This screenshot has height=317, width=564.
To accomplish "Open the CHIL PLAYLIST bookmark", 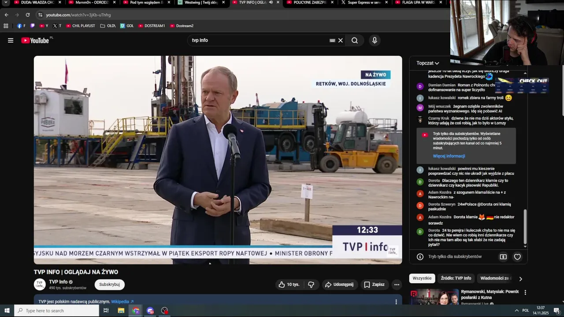I will point(81,26).
